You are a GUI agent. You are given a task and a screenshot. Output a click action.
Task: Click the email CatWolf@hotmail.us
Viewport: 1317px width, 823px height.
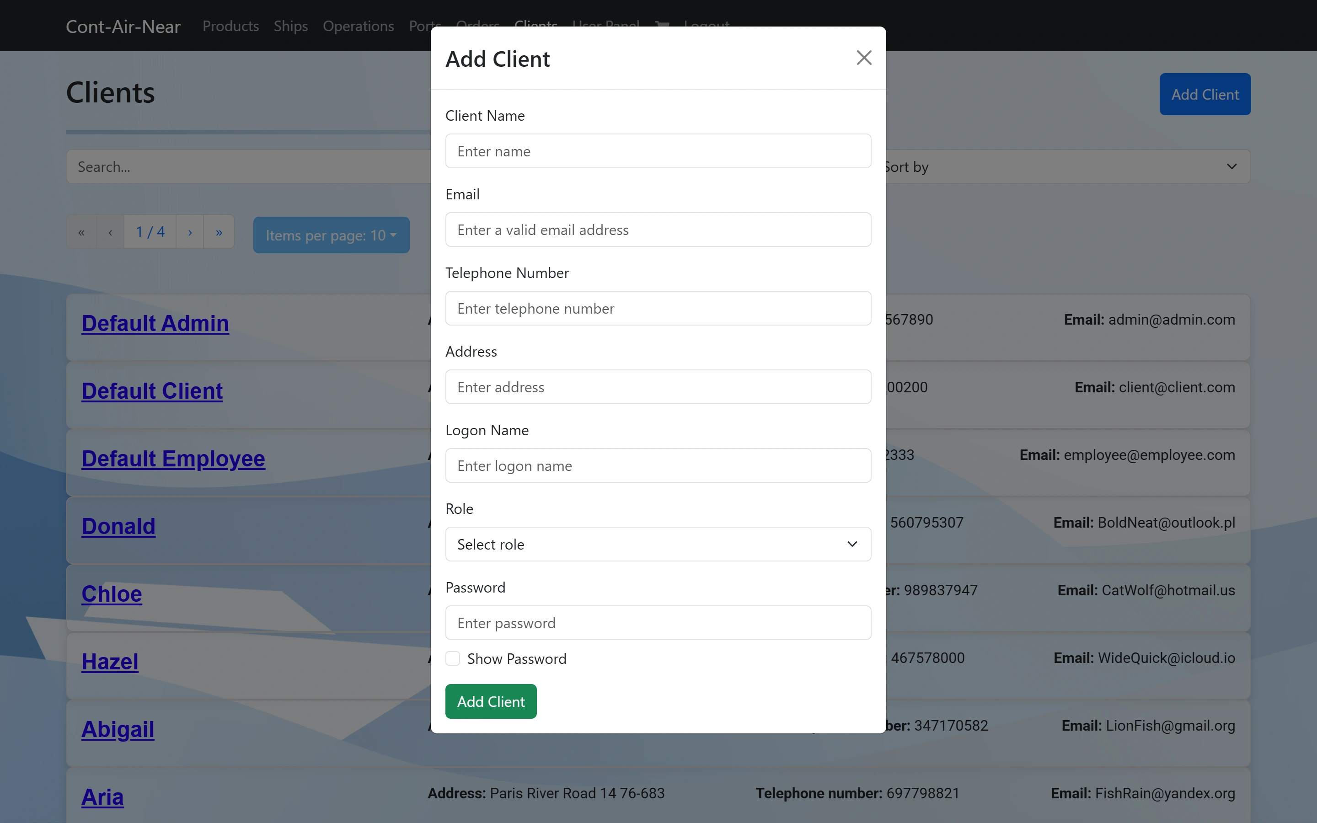(1168, 590)
